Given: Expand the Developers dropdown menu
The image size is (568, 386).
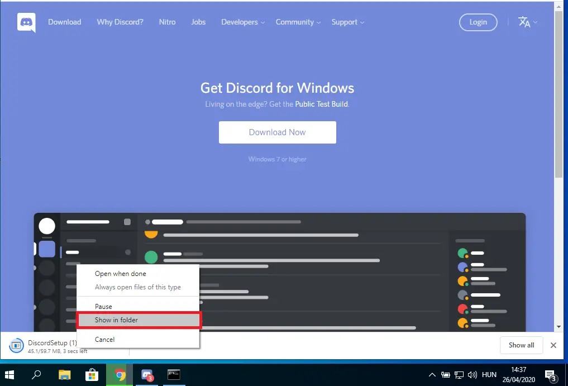Looking at the screenshot, I should tap(243, 22).
